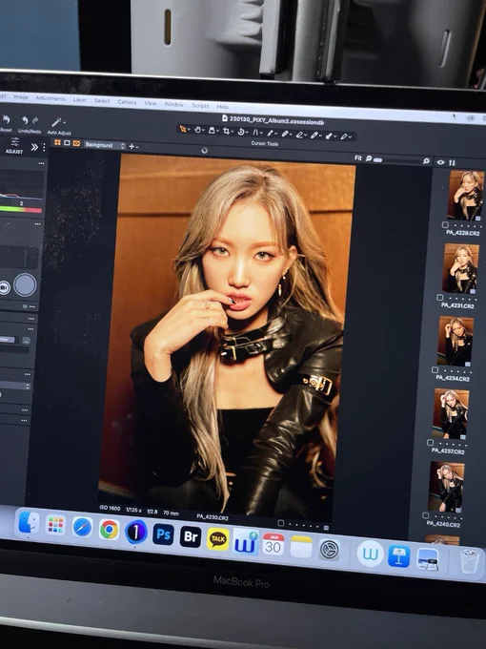
Task: Click the Fit zoom button
Action: (358, 158)
